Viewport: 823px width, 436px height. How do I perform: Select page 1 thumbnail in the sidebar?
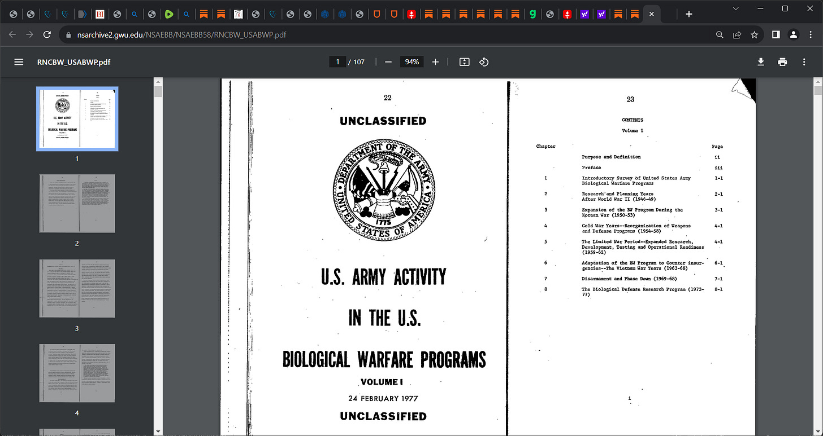(77, 119)
